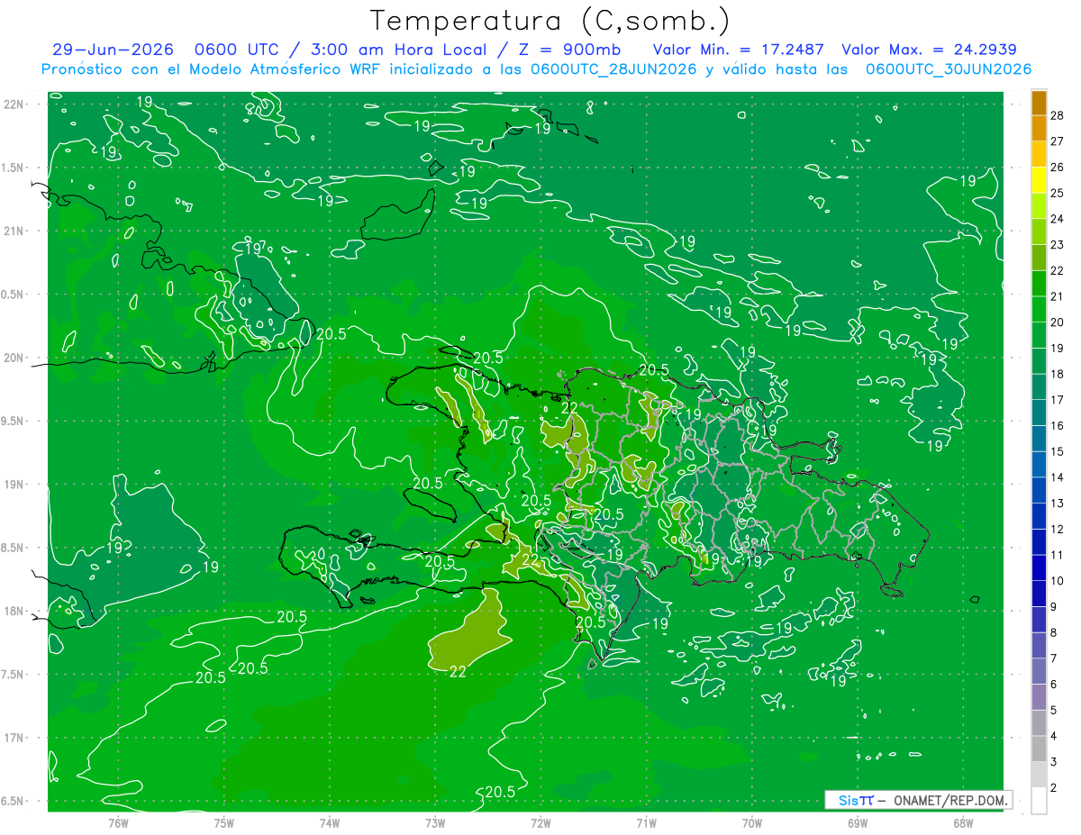This screenshot has width=1081, height=835.
Task: Click the white colorbar swatch below 2
Action: click(x=1039, y=801)
